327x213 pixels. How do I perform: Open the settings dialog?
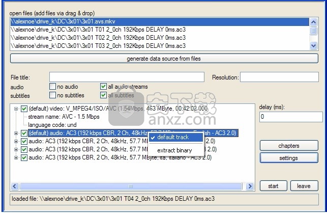click(x=289, y=158)
